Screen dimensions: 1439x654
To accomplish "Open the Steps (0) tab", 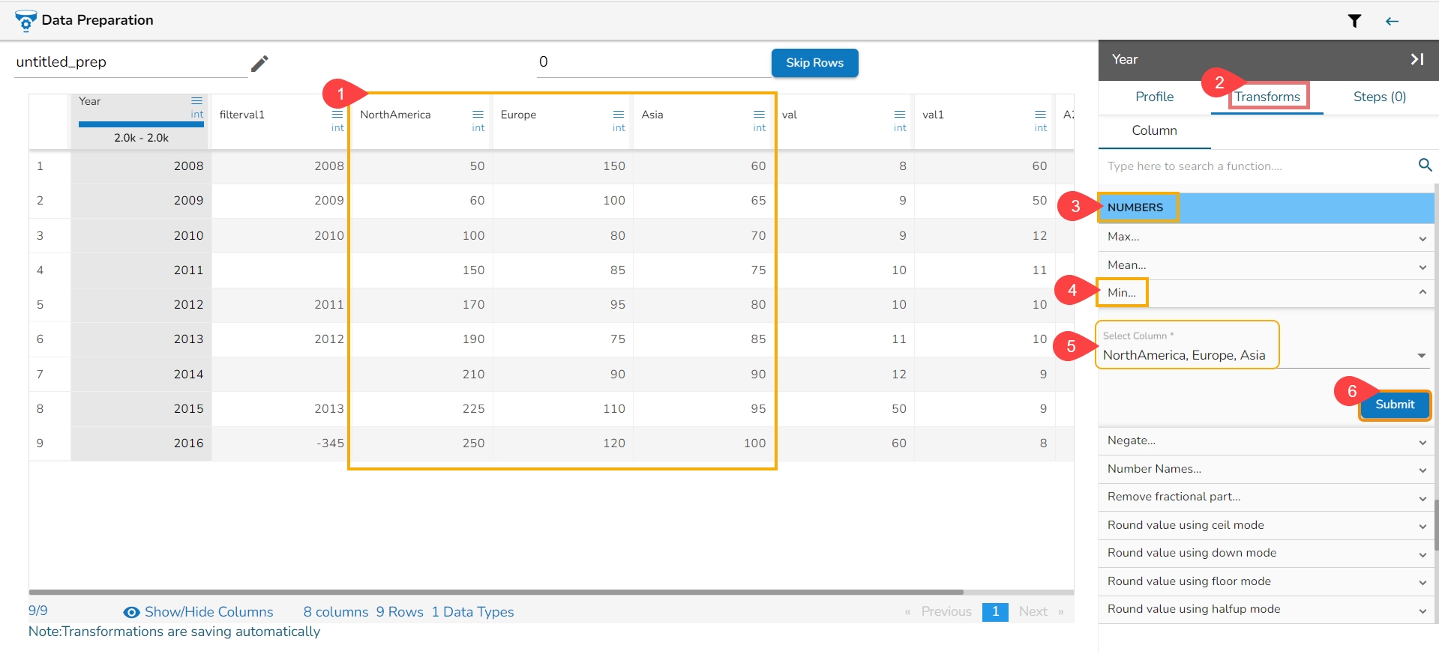I will tap(1379, 97).
